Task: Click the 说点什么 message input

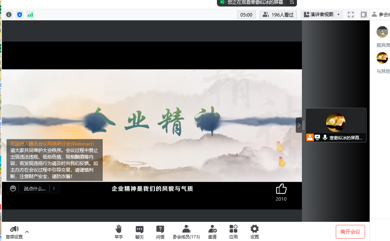Action: coord(34,188)
